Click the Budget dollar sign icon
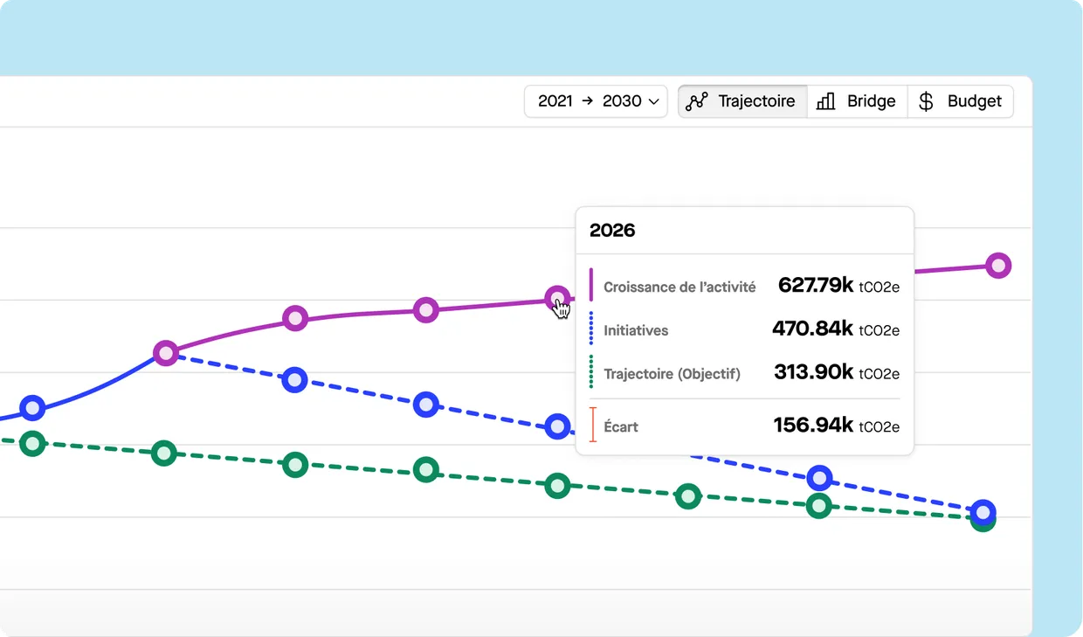Viewport: 1083px width, 637px height. point(927,101)
